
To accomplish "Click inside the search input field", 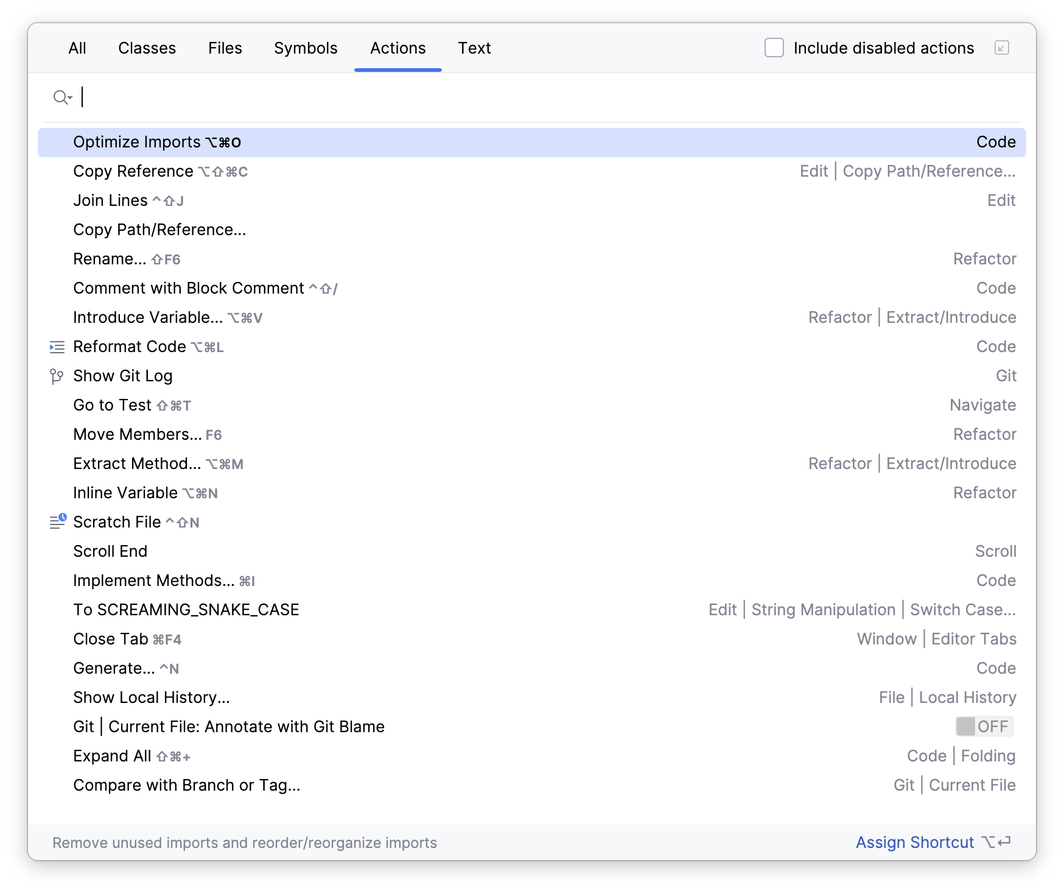I will click(243, 97).
